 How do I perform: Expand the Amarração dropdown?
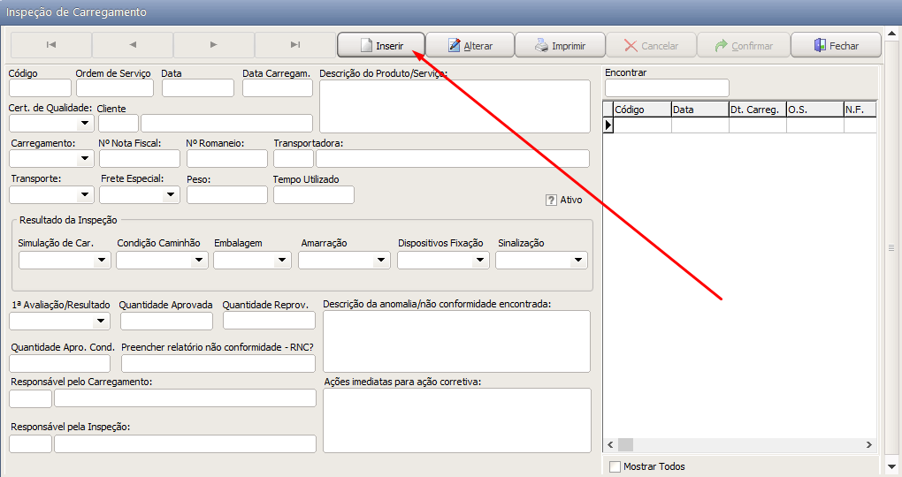(381, 260)
